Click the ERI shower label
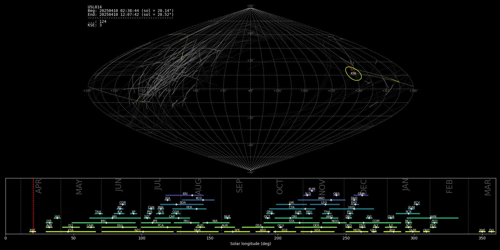Viewport: 500px width, 250px height. pyautogui.click(x=185, y=194)
